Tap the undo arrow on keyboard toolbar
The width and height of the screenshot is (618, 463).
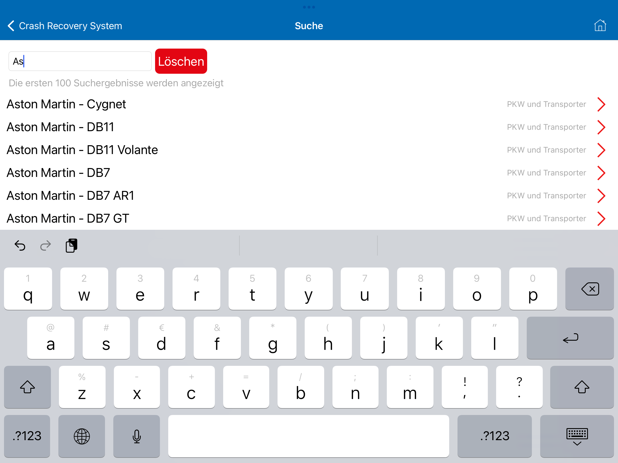point(20,246)
